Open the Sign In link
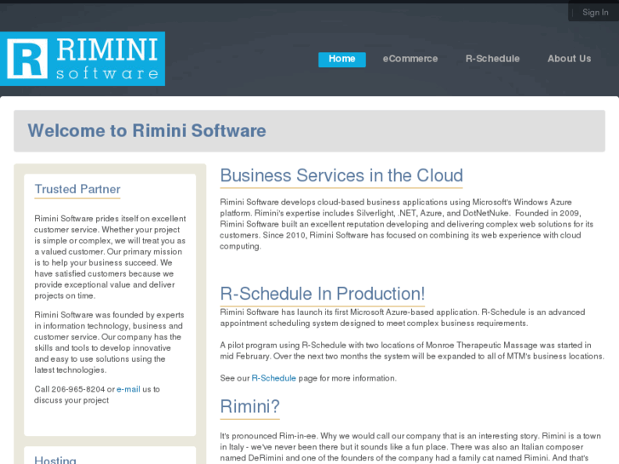Viewport: 619px width, 464px height. 595,13
